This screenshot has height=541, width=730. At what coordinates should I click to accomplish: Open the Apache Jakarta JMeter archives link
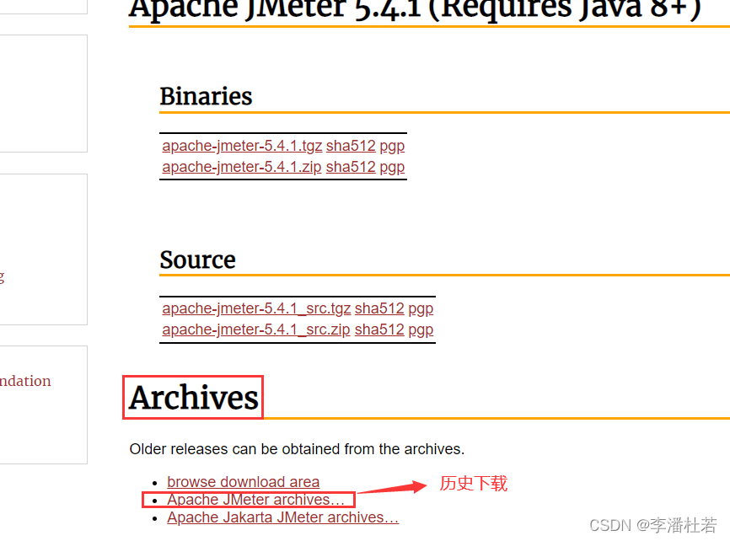click(x=283, y=517)
